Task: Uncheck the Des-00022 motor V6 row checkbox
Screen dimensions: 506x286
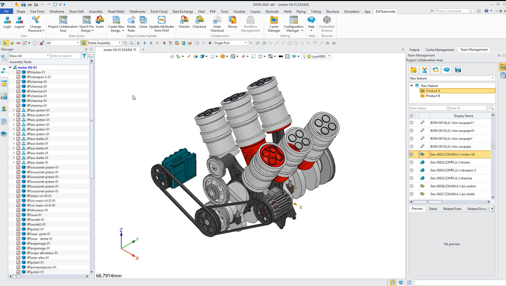Action: [411, 154]
